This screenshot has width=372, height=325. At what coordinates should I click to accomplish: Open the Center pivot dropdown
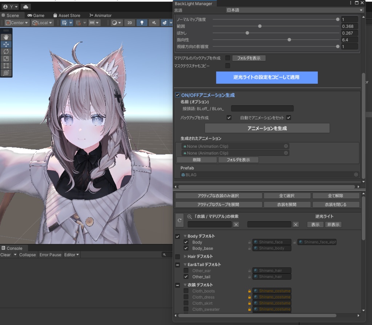pos(16,23)
